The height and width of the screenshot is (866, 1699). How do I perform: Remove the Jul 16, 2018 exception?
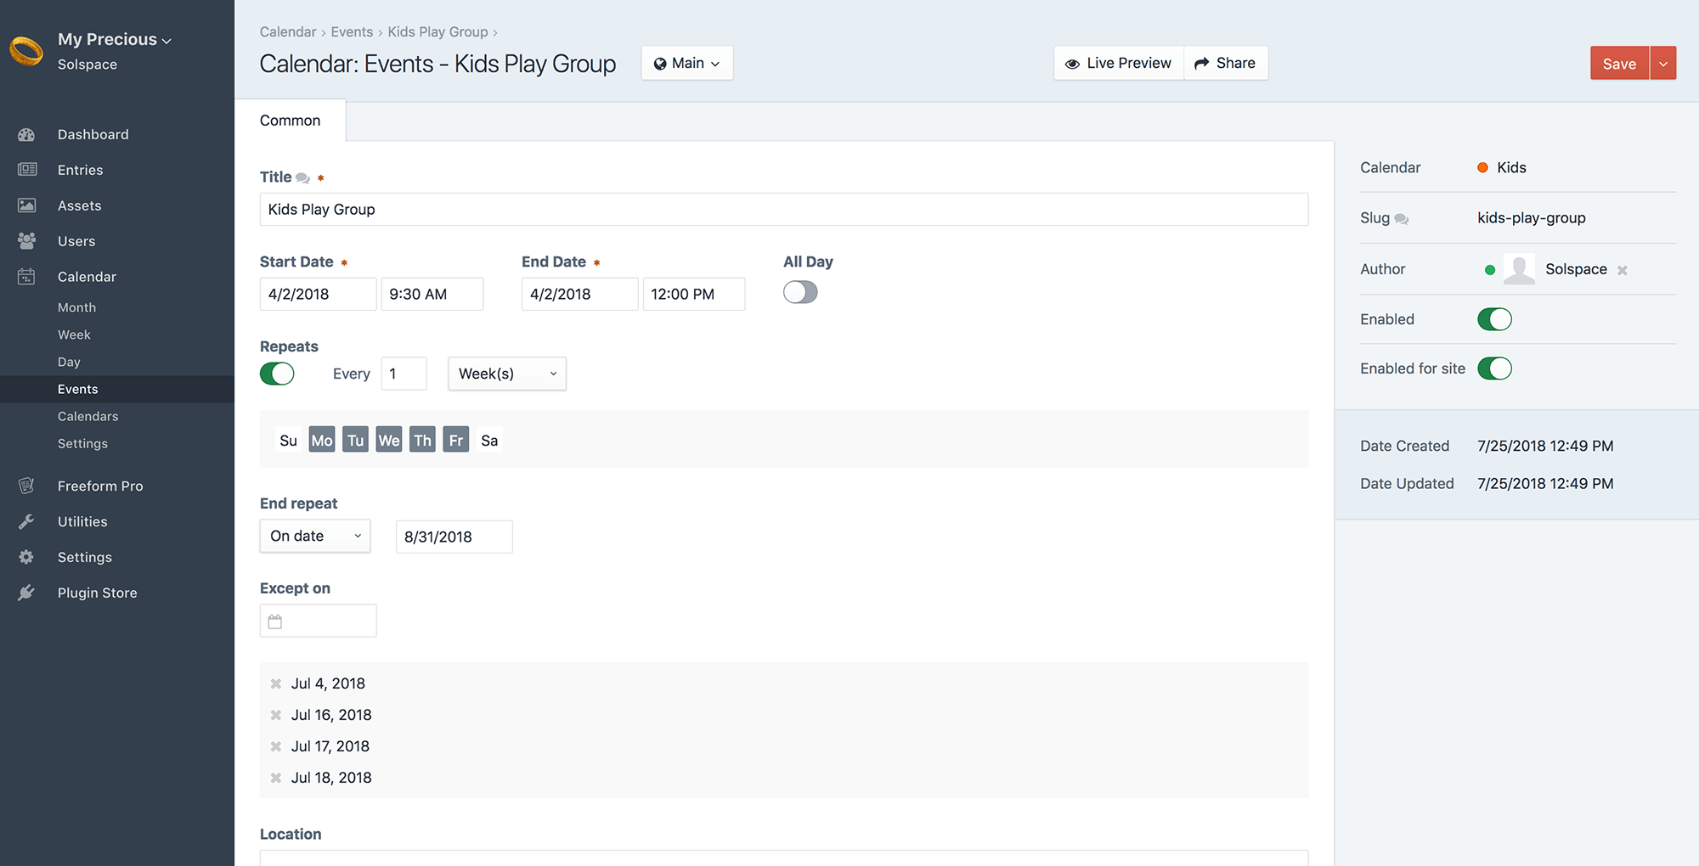(276, 715)
